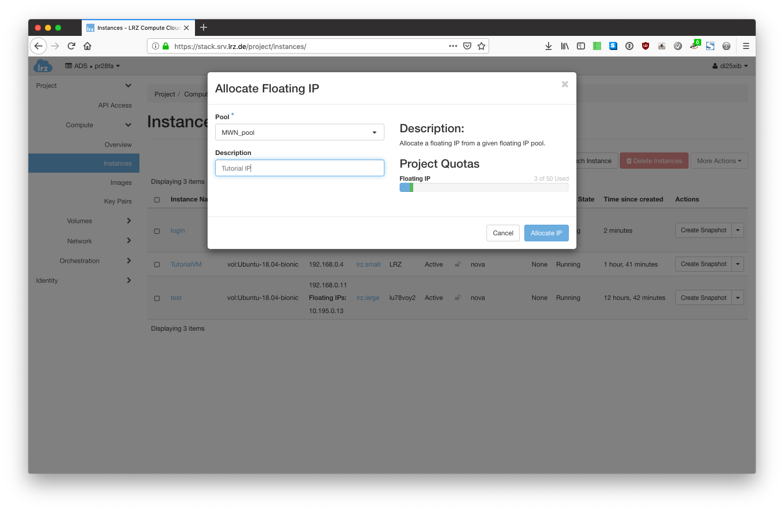Open the di25xib user menu
The image size is (784, 511).
point(730,66)
